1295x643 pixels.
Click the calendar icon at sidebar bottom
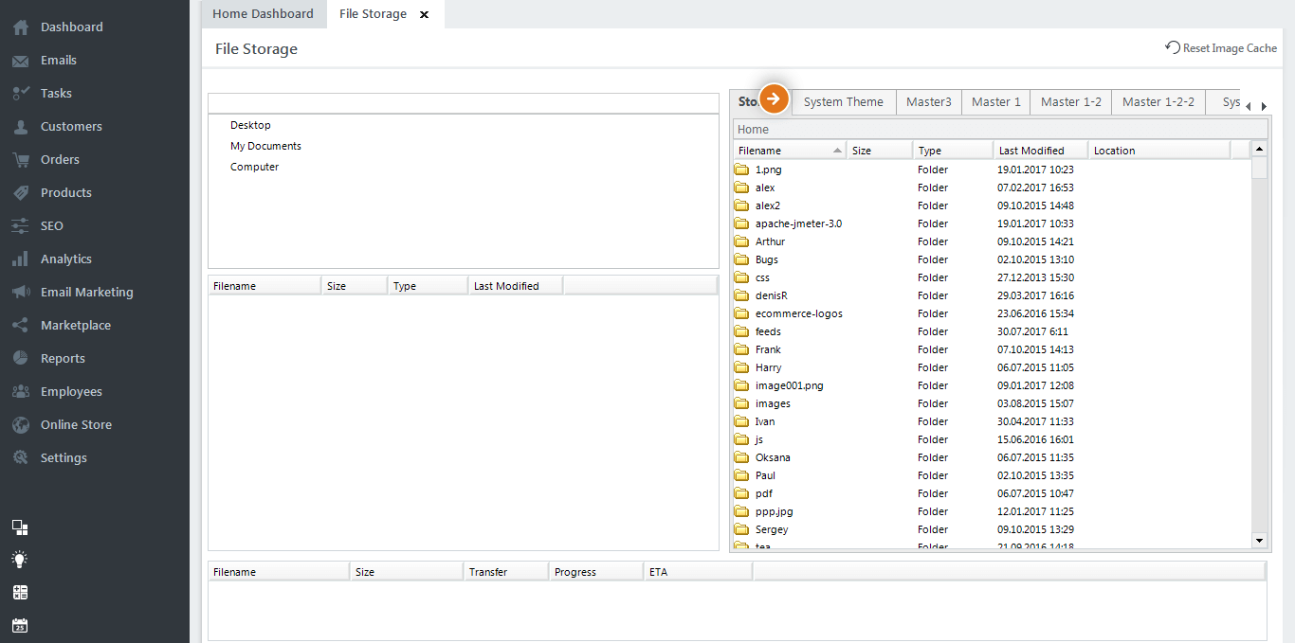tap(20, 625)
